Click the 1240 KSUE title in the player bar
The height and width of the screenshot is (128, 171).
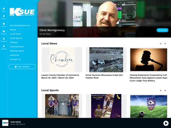15,122
